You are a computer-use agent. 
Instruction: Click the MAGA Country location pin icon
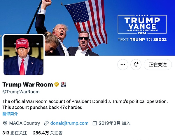(5, 123)
